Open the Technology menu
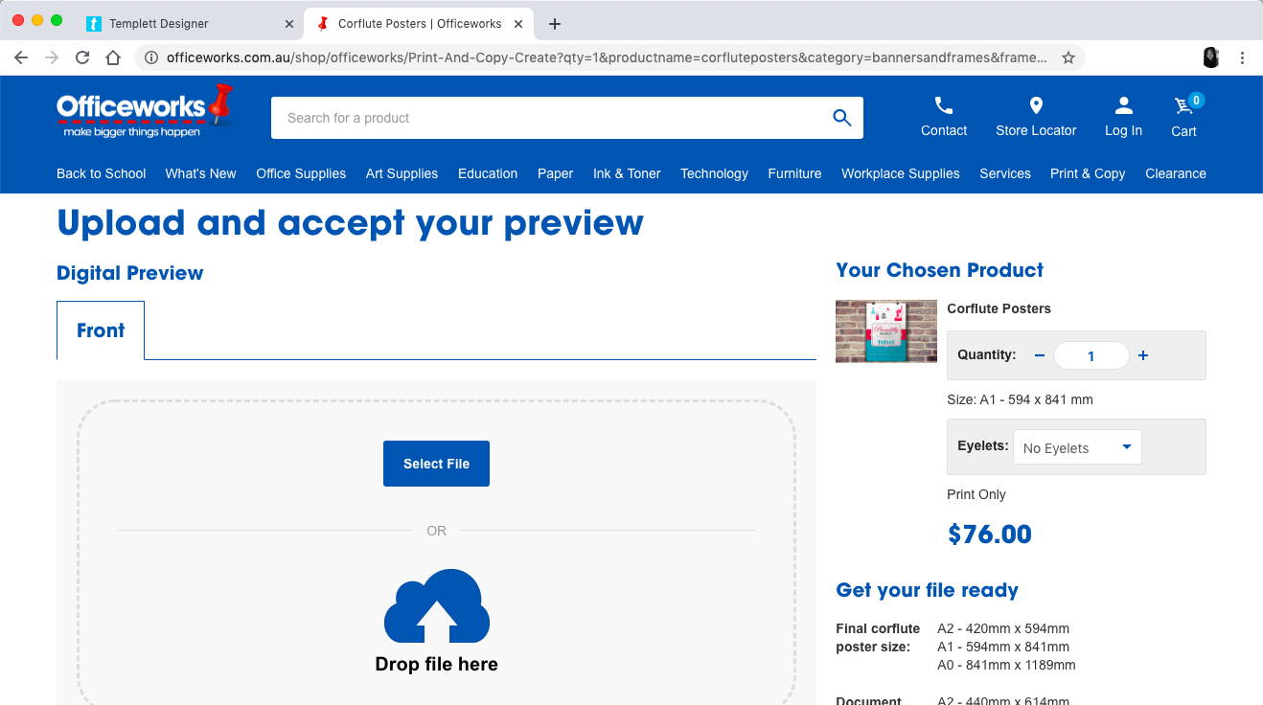This screenshot has height=705, width=1263. coord(714,173)
